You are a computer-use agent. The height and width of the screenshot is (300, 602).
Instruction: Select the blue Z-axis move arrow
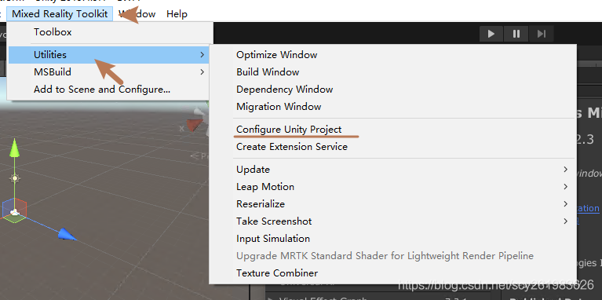coord(67,234)
